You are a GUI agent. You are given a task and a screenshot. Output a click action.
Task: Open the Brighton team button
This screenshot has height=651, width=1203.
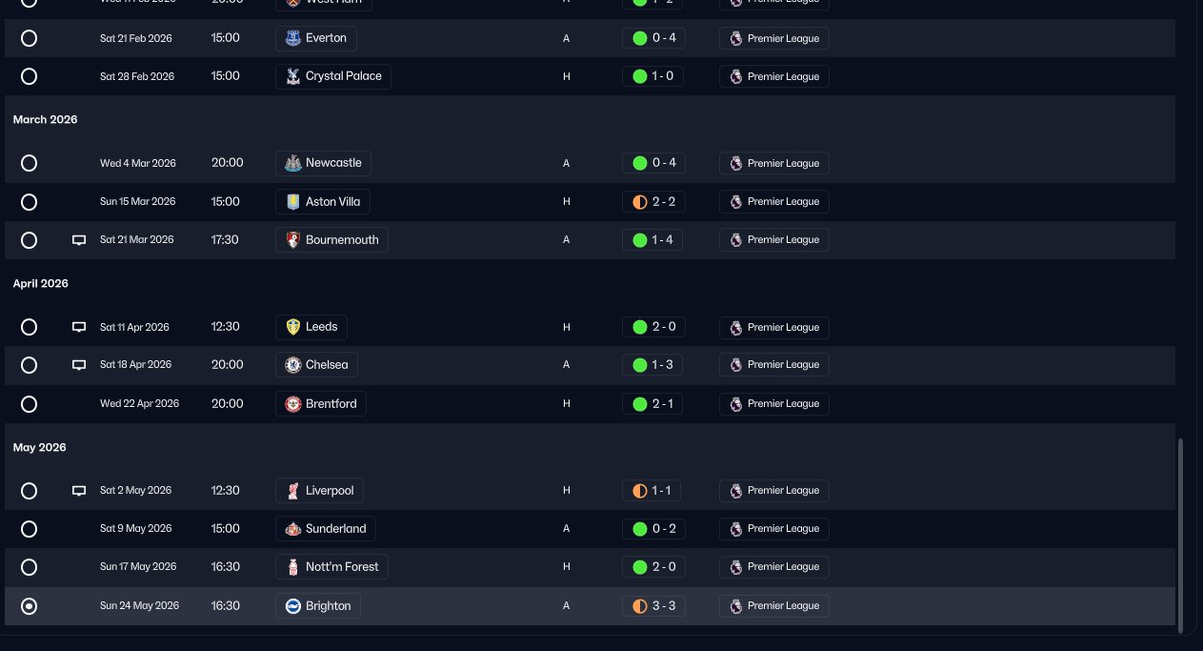click(318, 605)
